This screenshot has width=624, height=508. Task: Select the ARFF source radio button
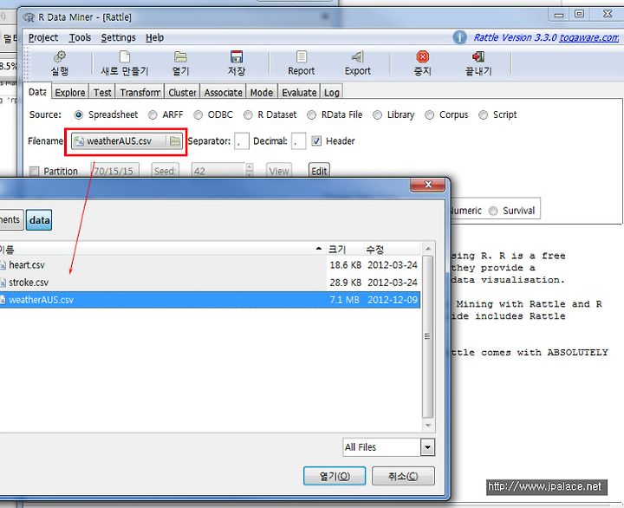point(153,114)
